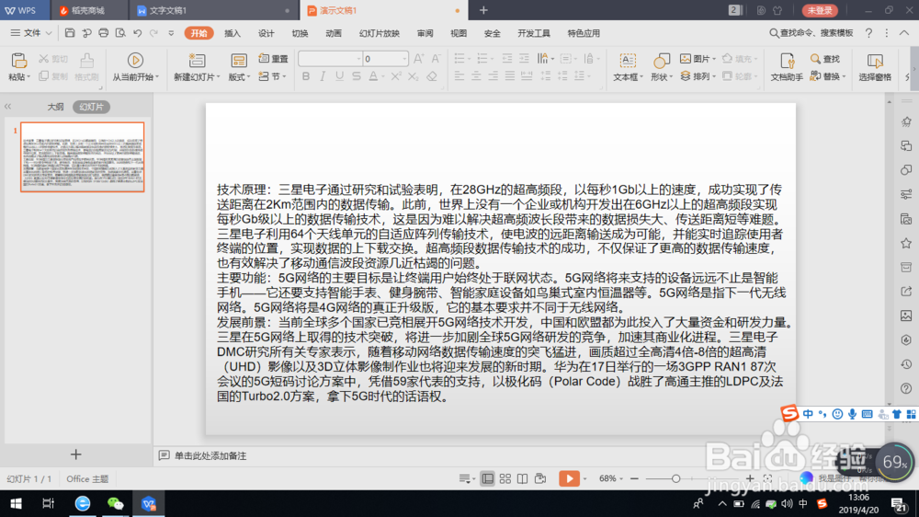
Task: Open the Transitions (切换) ribbon tab
Action: (301, 33)
